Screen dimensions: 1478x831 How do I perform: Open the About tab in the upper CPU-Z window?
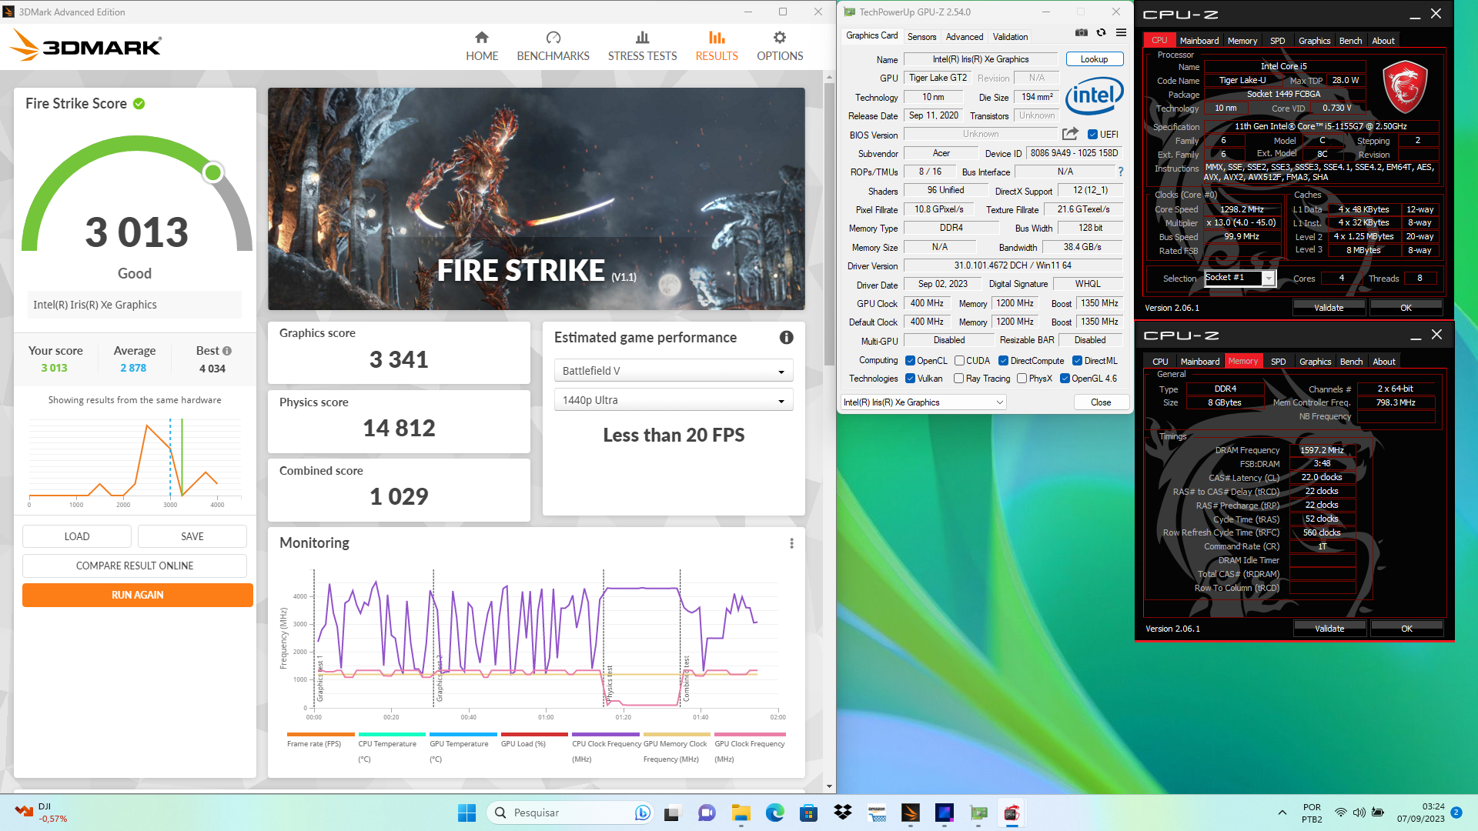pos(1383,41)
